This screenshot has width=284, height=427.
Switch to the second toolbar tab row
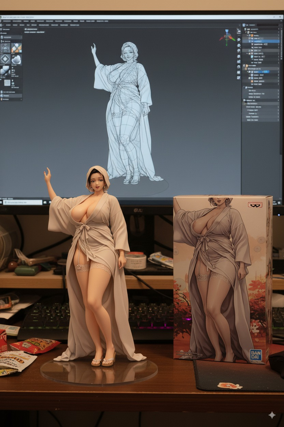[10, 25]
